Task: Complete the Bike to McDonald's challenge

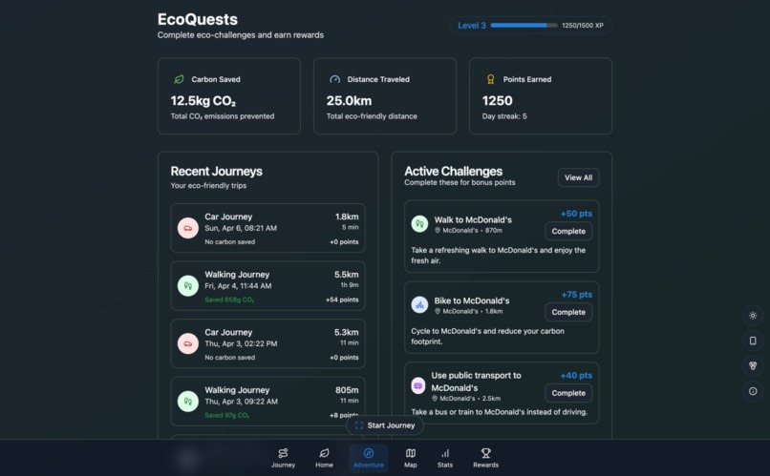Action: [x=568, y=312]
